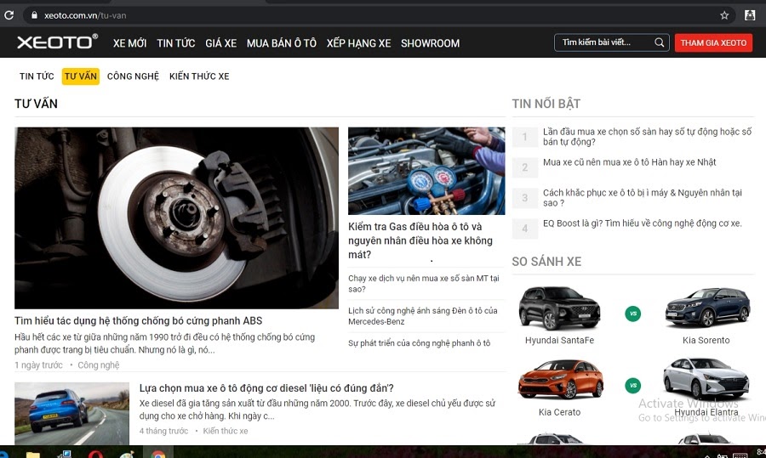This screenshot has height=458, width=766.
Task: Go to the XẾP HẠNG XE menu
Action: [x=358, y=43]
